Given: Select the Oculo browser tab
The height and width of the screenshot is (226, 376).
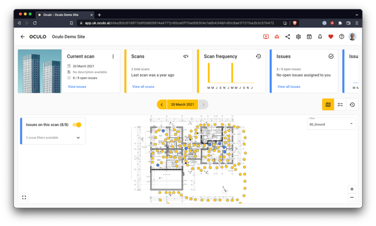Looking at the screenshot, I should tap(63, 15).
